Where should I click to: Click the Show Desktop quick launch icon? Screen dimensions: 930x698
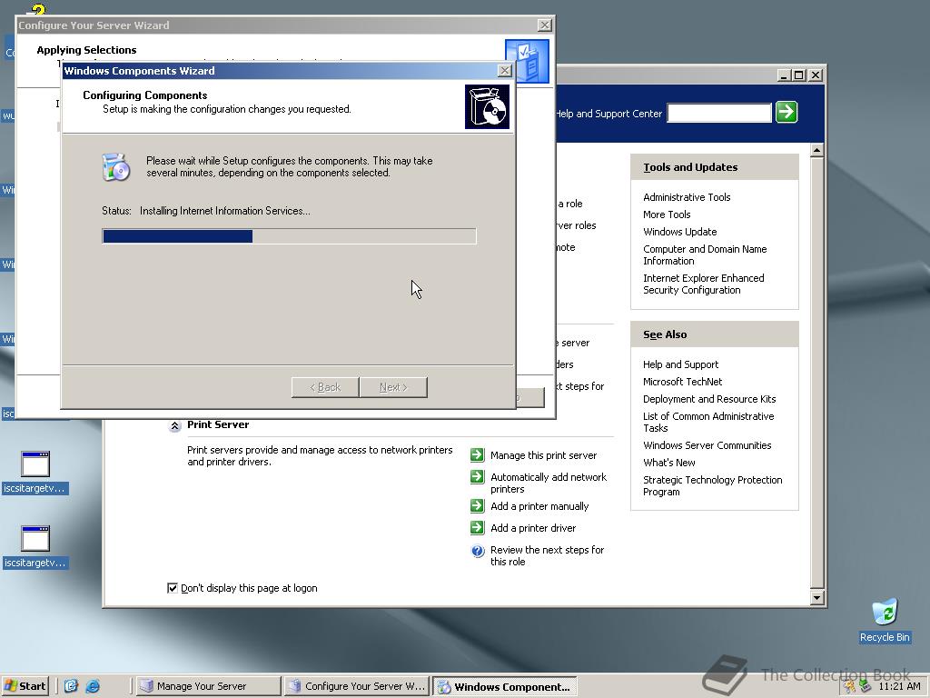pyautogui.click(x=71, y=686)
